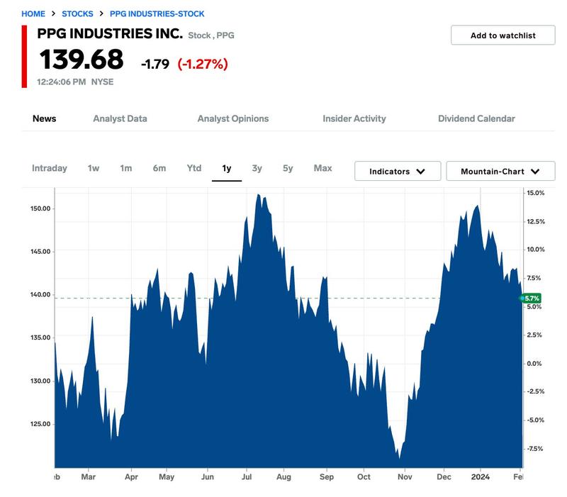567x497 pixels.
Task: Click the May label on time axis
Action: point(167,476)
